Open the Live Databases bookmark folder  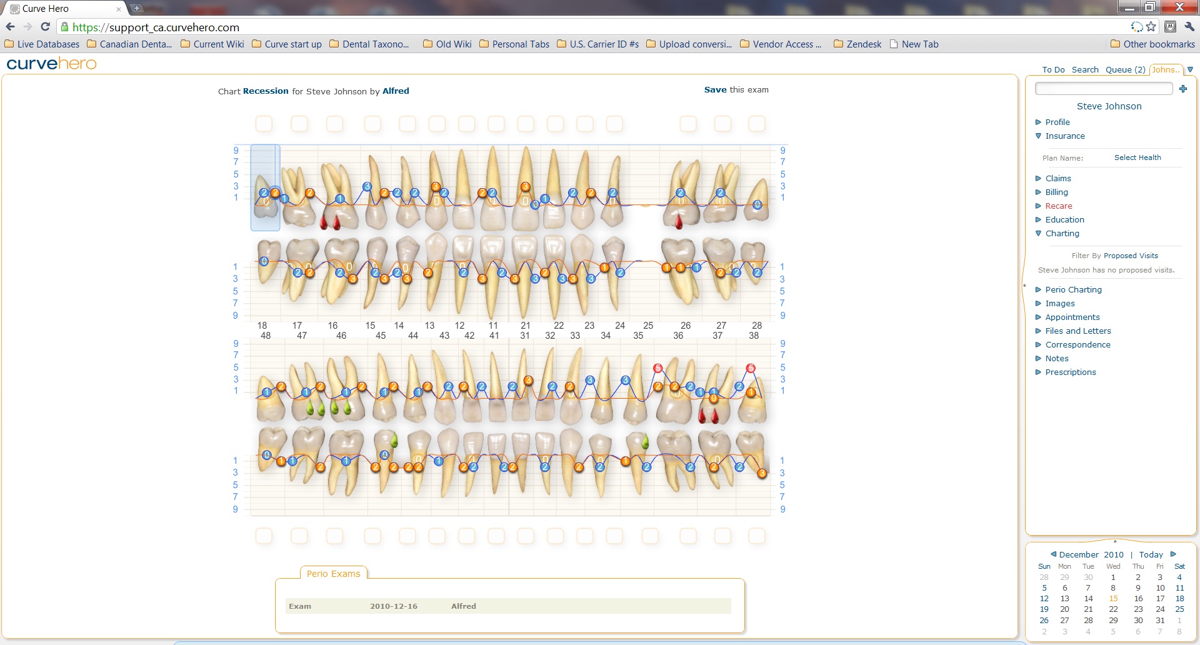[42, 44]
